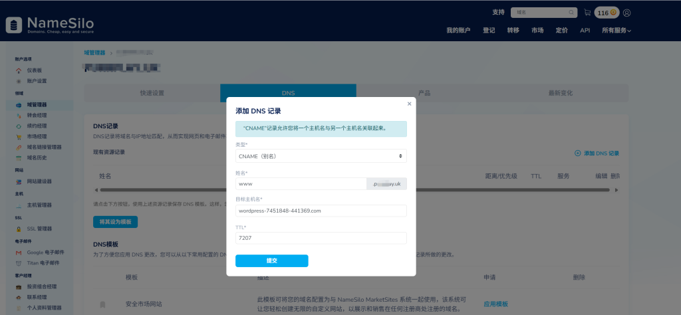
Task: Open the 定价 menu item
Action: point(561,31)
